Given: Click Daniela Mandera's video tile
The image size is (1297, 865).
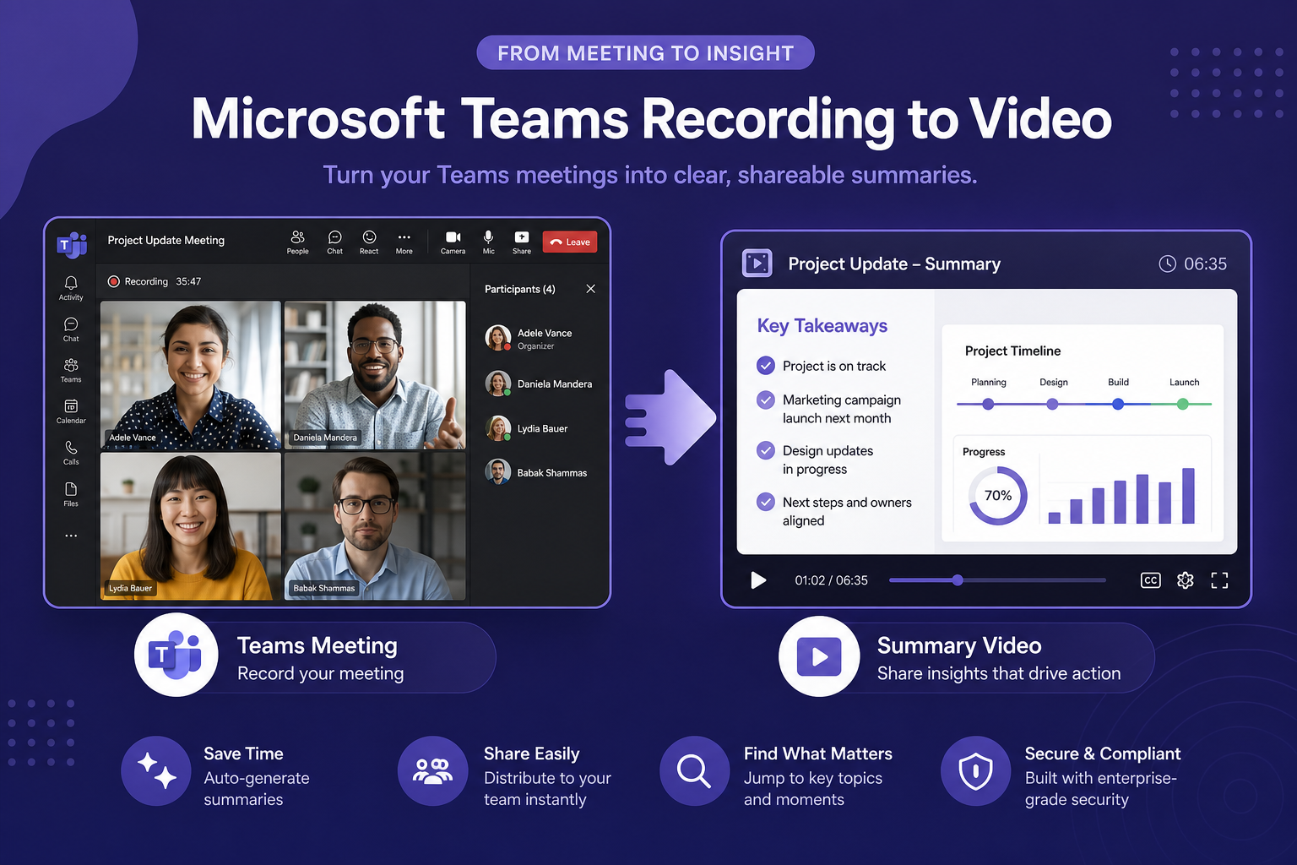Looking at the screenshot, I should [375, 375].
